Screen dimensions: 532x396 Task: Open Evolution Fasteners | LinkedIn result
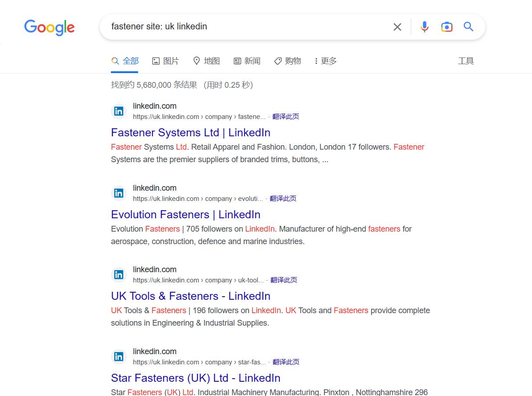(186, 214)
